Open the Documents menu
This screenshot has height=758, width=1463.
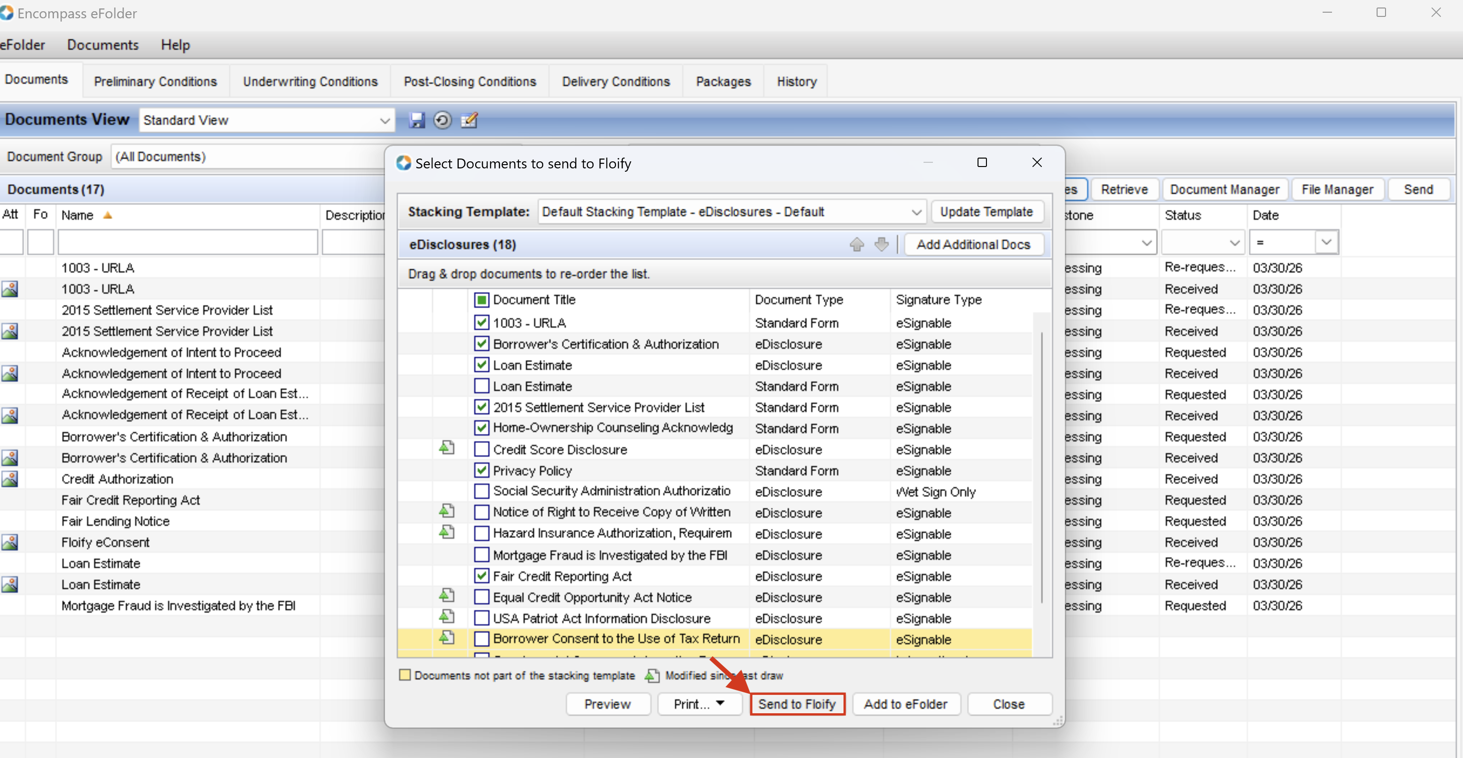pos(103,45)
